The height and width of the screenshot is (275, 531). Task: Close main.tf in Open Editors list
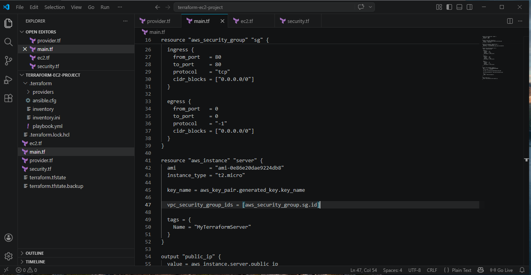[x=25, y=49]
